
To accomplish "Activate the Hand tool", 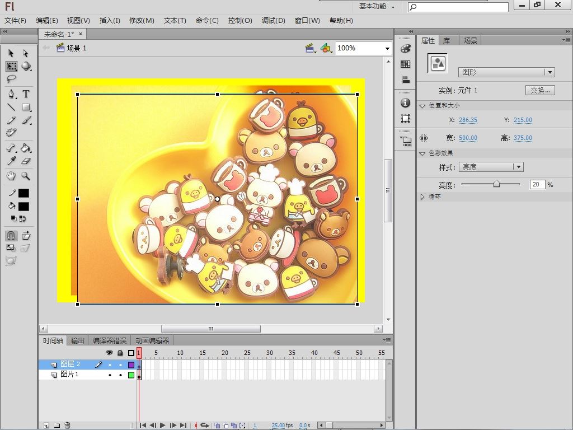I will 11,176.
